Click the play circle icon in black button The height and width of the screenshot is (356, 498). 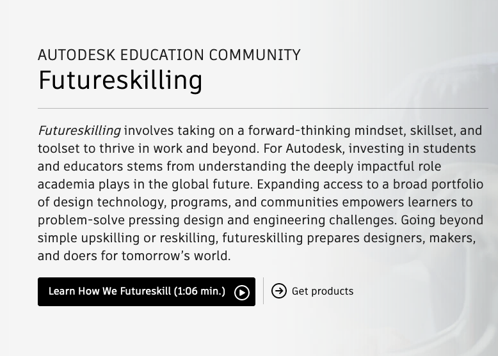pos(242,292)
